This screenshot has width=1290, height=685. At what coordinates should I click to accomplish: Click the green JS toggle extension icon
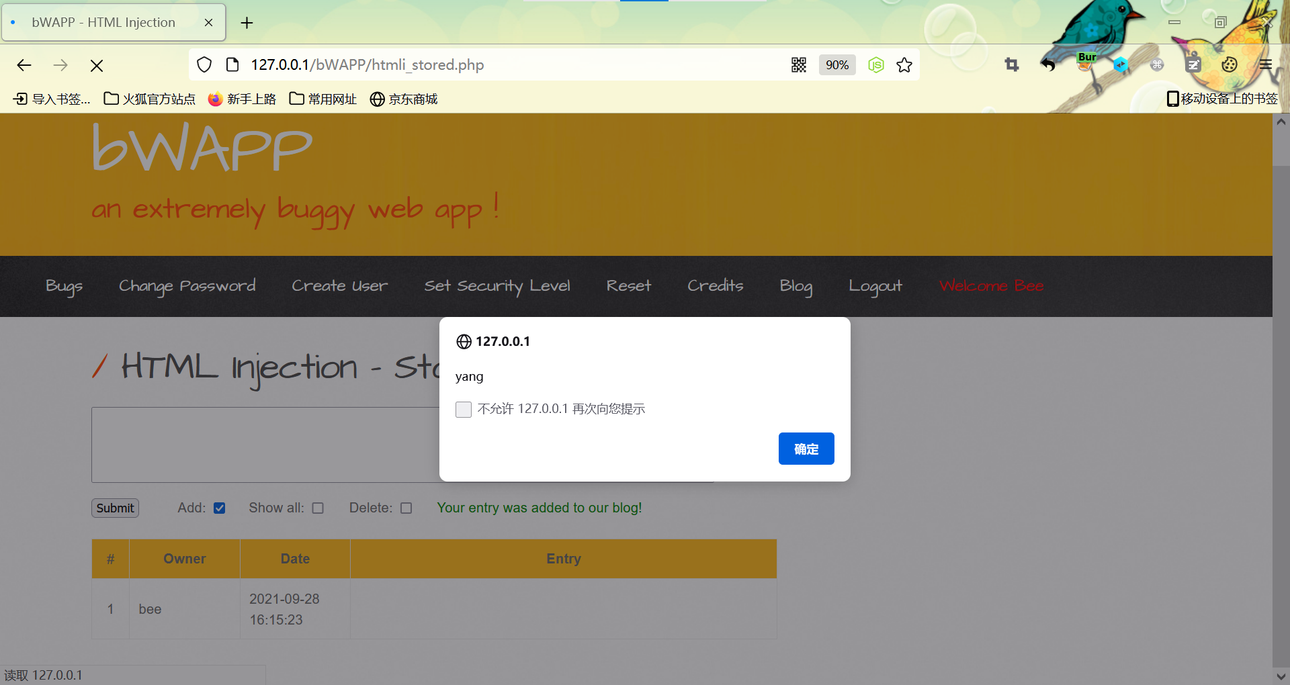point(875,64)
